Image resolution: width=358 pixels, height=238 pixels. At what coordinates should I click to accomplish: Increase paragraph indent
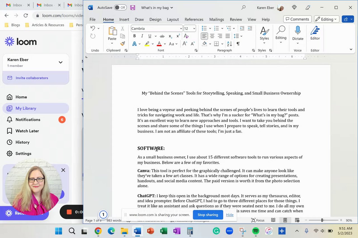click(250, 28)
